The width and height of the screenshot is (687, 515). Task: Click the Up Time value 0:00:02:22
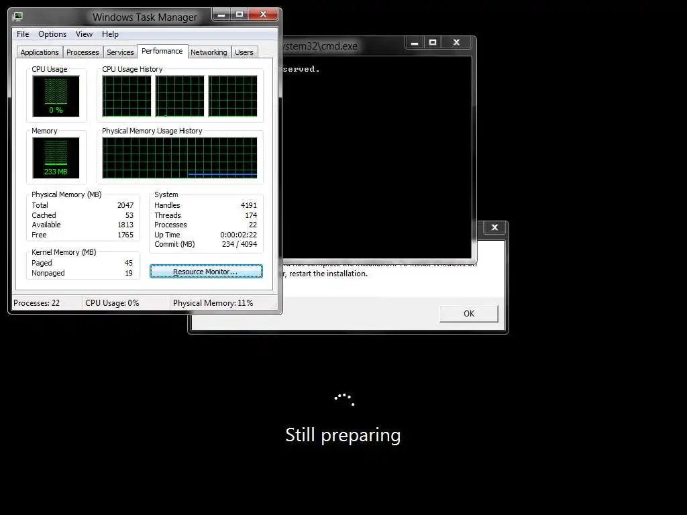pos(238,235)
